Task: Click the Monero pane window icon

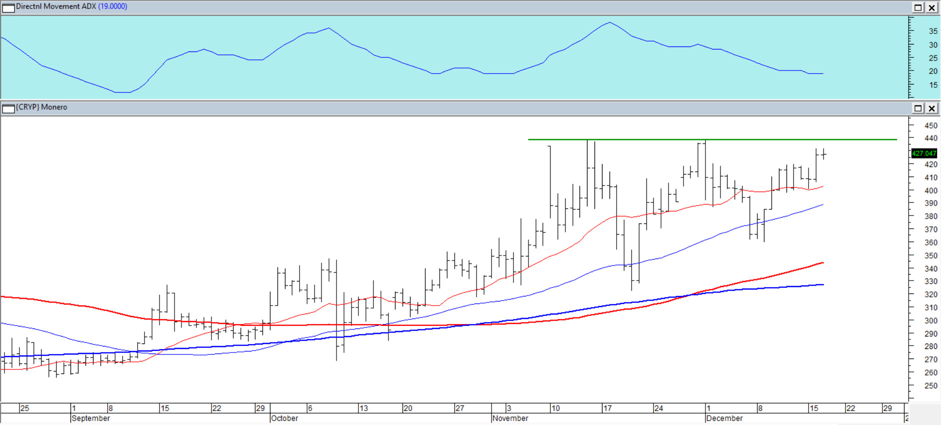Action: (8, 108)
